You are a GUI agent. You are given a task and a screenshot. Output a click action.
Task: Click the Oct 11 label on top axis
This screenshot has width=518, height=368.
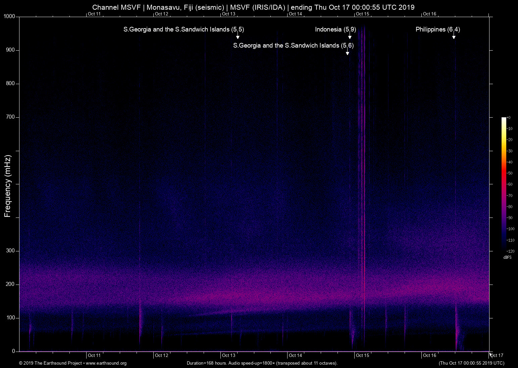click(94, 14)
